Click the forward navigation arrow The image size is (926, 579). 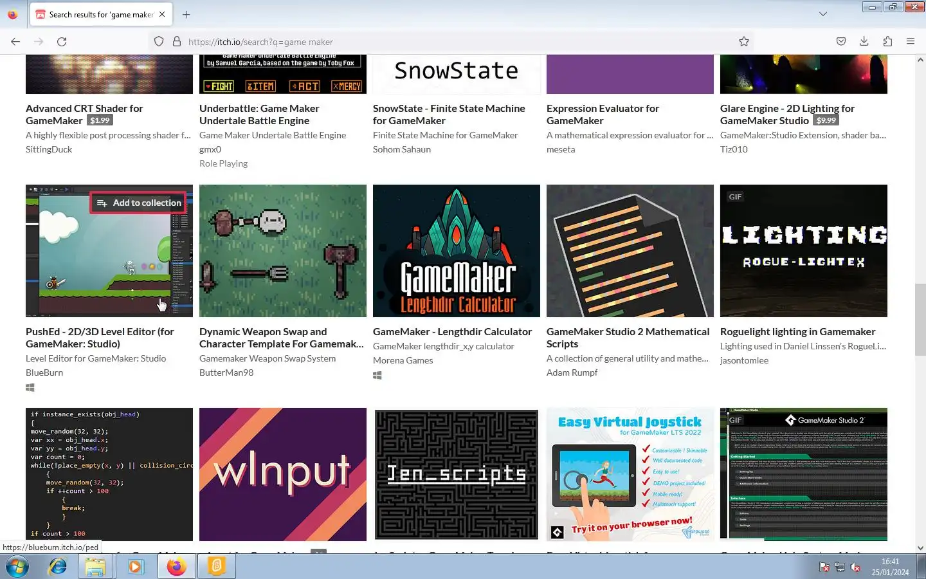pos(39,42)
